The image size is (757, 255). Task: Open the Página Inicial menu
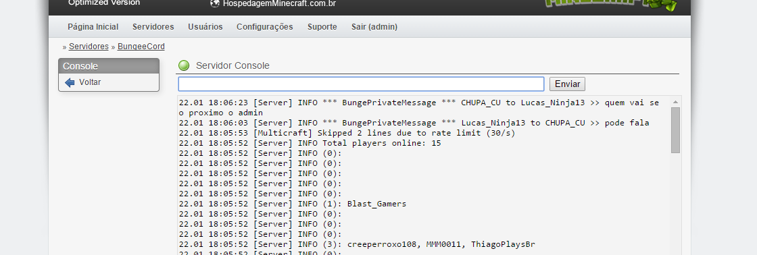click(x=93, y=27)
